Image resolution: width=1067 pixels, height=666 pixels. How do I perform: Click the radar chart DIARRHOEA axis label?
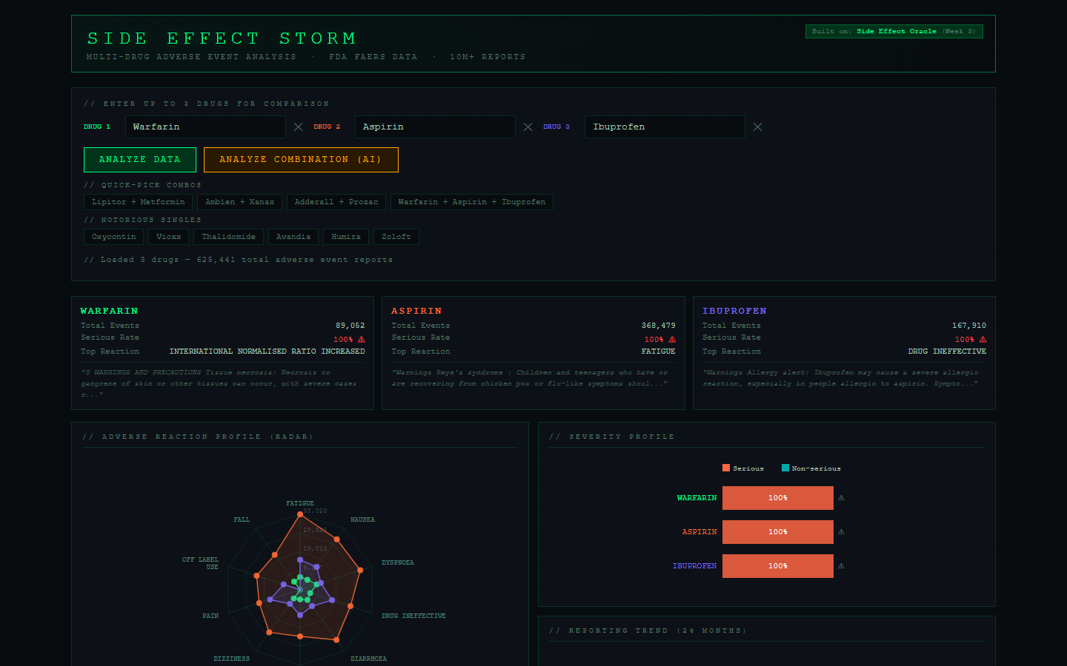point(369,659)
